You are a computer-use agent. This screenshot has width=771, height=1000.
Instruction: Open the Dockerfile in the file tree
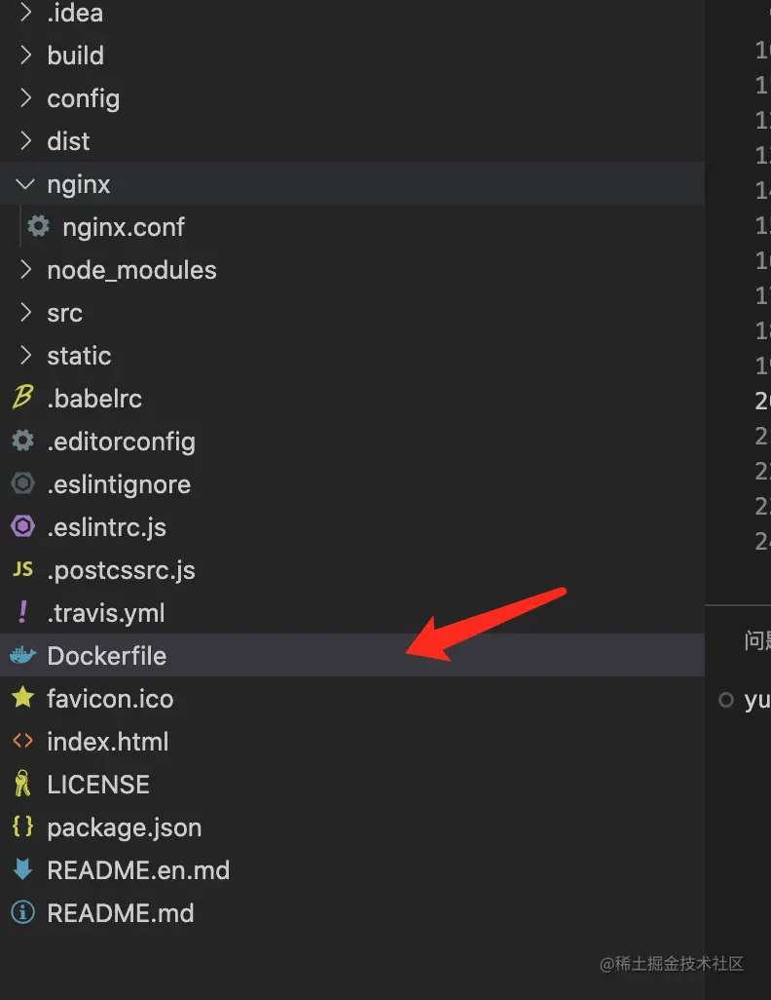[x=106, y=656]
